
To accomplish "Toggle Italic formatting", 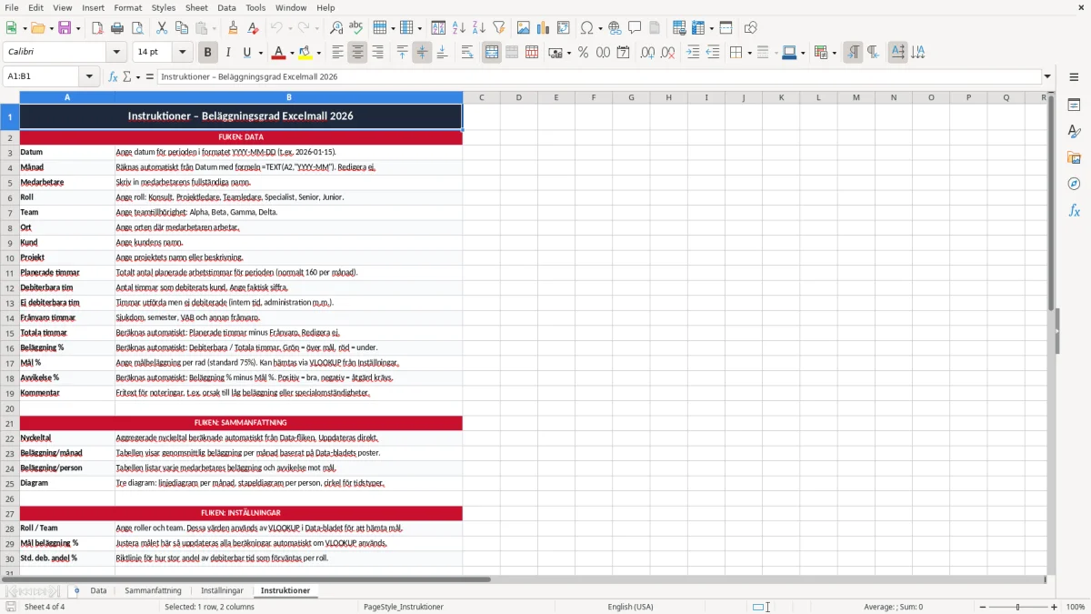I will [x=227, y=53].
